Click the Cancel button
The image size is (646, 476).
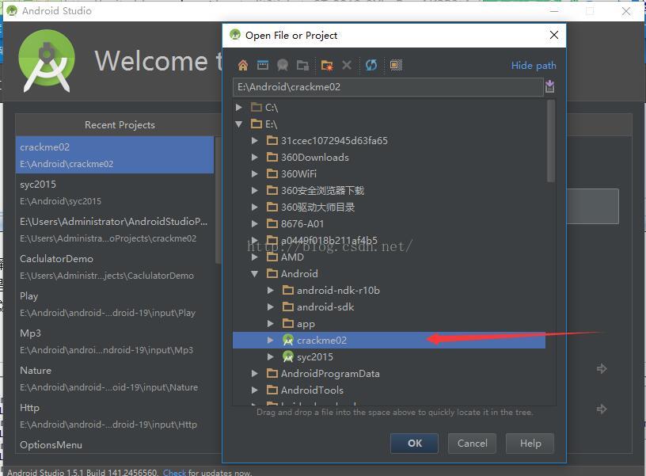(x=472, y=444)
